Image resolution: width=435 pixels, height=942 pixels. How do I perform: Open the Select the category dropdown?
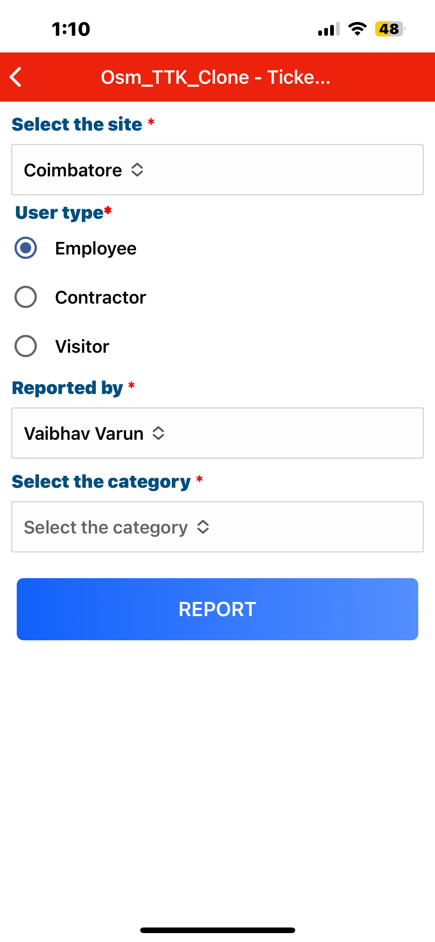(217, 527)
